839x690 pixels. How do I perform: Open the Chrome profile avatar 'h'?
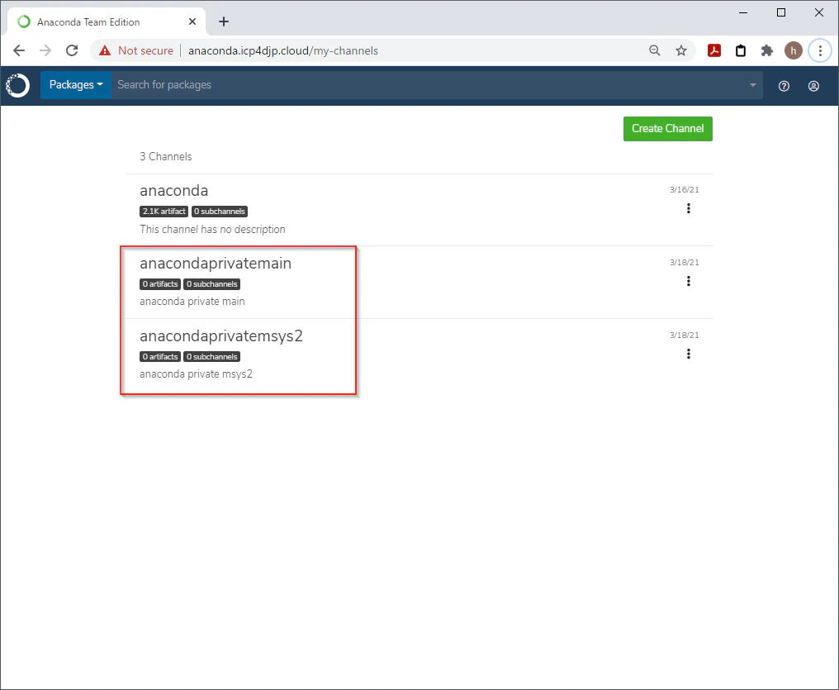click(x=794, y=51)
